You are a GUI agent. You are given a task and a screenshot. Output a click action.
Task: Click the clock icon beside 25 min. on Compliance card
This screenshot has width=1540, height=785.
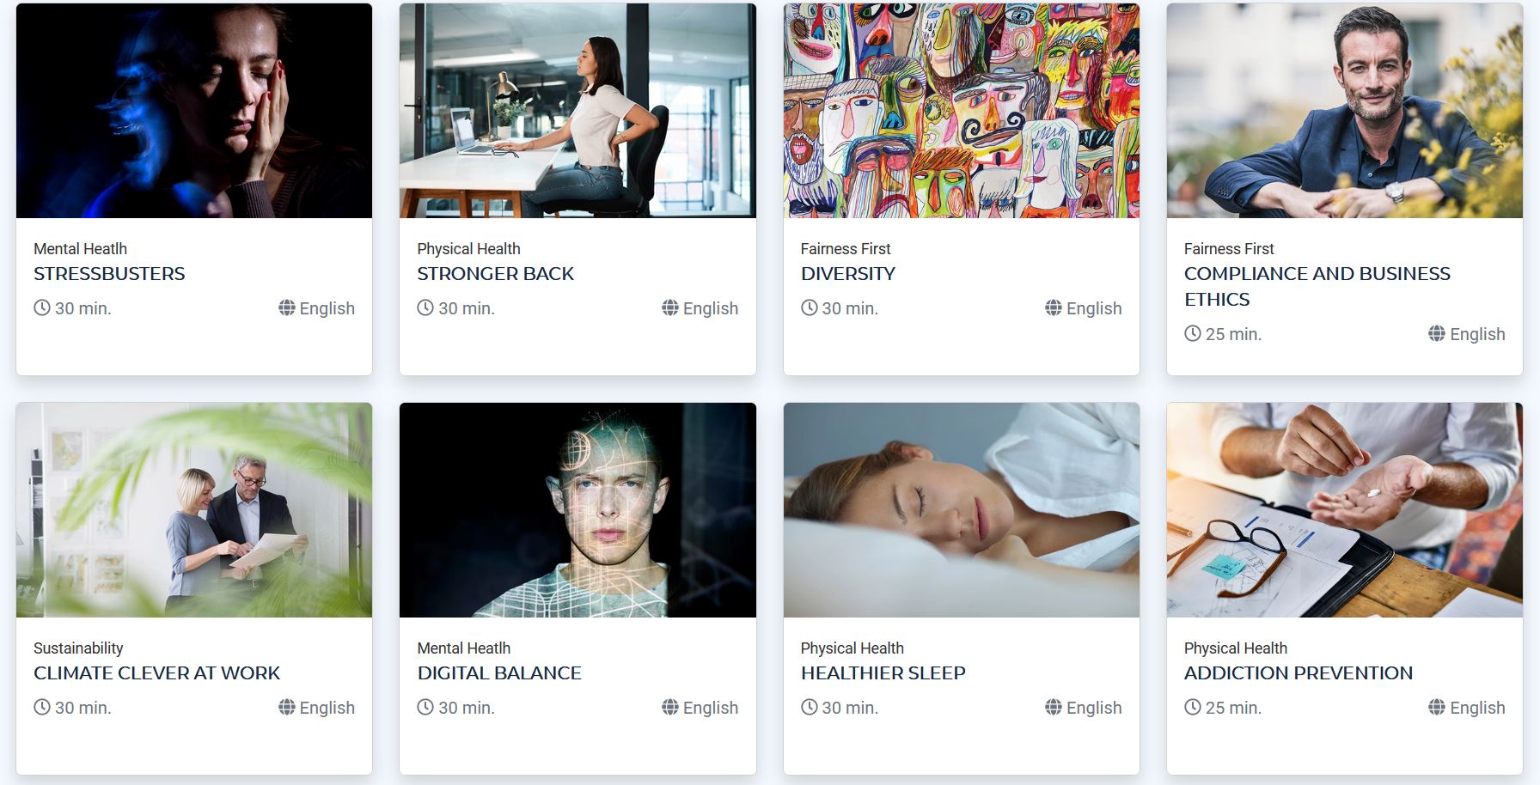tap(1193, 333)
